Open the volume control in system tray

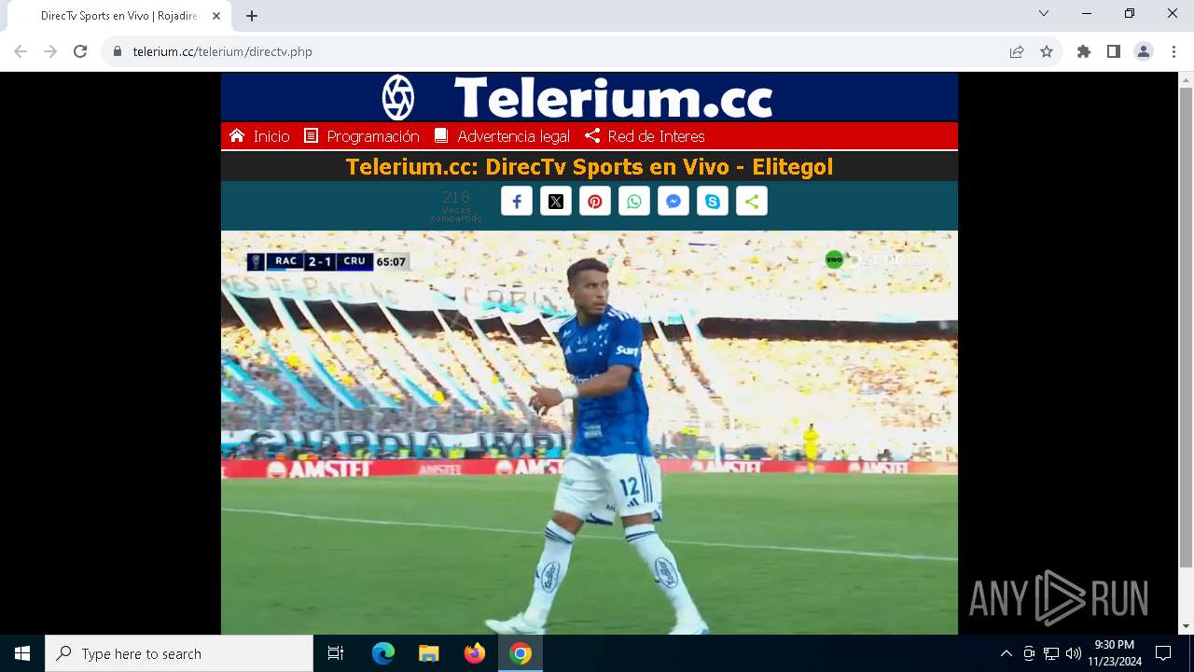(x=1074, y=653)
